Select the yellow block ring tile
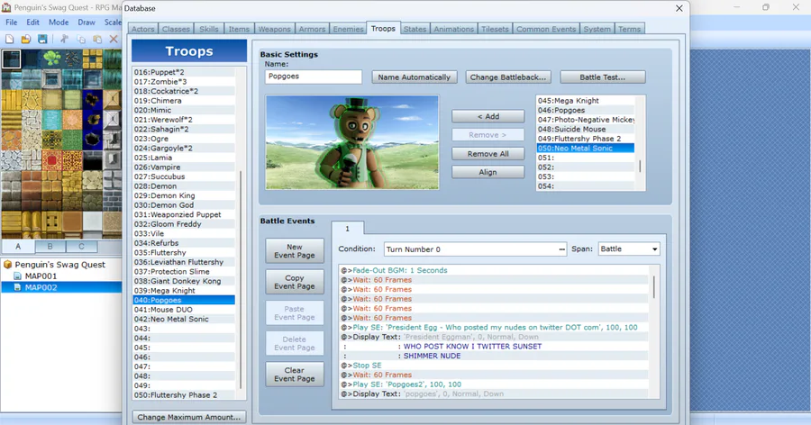This screenshot has width=811, height=425. pyautogui.click(x=92, y=59)
